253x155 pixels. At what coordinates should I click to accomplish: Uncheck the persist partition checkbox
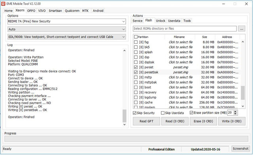click(136, 67)
